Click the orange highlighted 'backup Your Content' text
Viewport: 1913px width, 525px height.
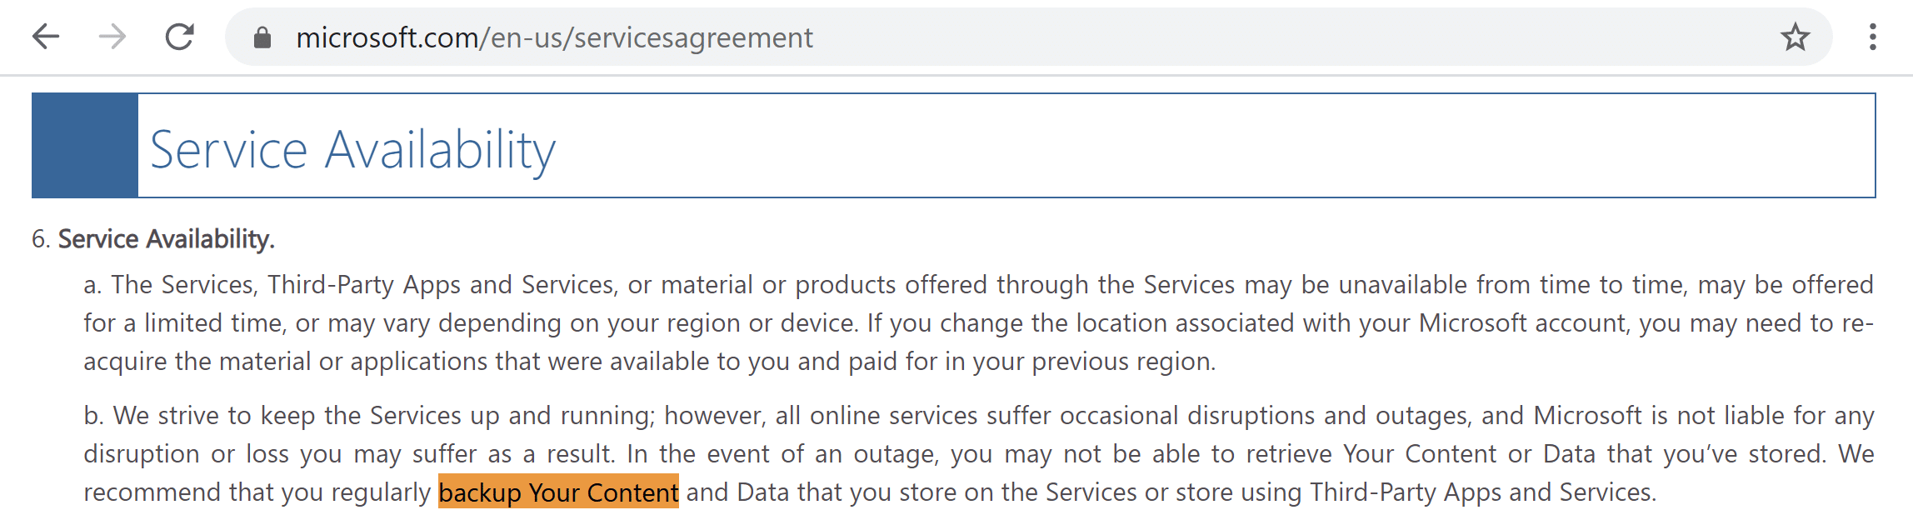click(558, 492)
